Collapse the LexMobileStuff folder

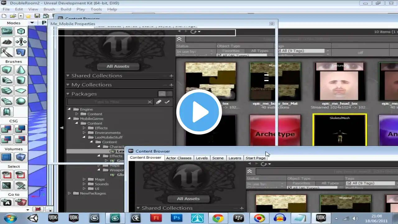tap(84, 137)
